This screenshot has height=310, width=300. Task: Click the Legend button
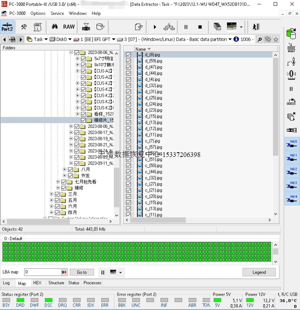[x=259, y=272]
